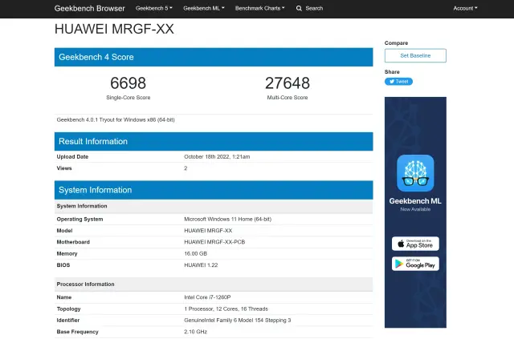Open the Geekbench ML dropdown in navbar
The height and width of the screenshot is (339, 514).
pos(203,8)
